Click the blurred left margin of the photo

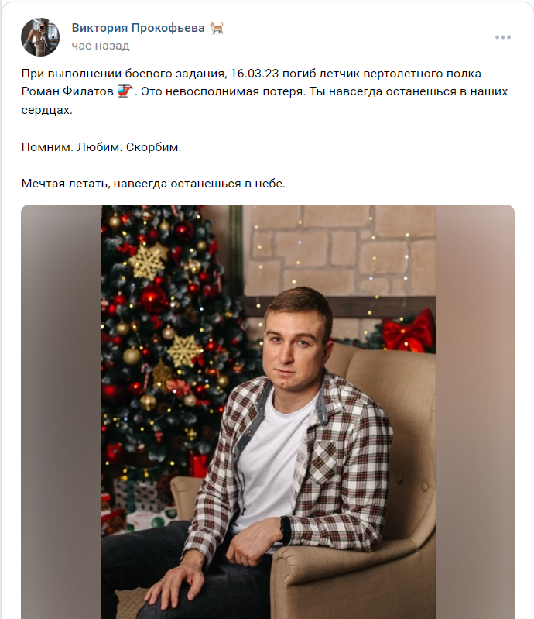[60, 411]
